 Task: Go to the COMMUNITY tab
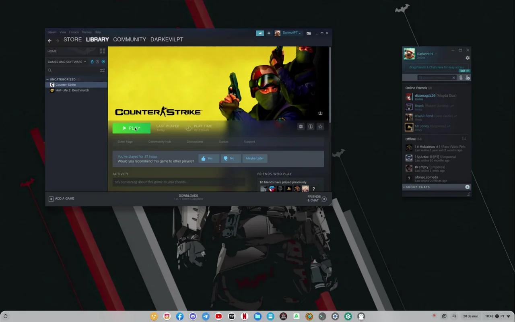[x=130, y=39]
